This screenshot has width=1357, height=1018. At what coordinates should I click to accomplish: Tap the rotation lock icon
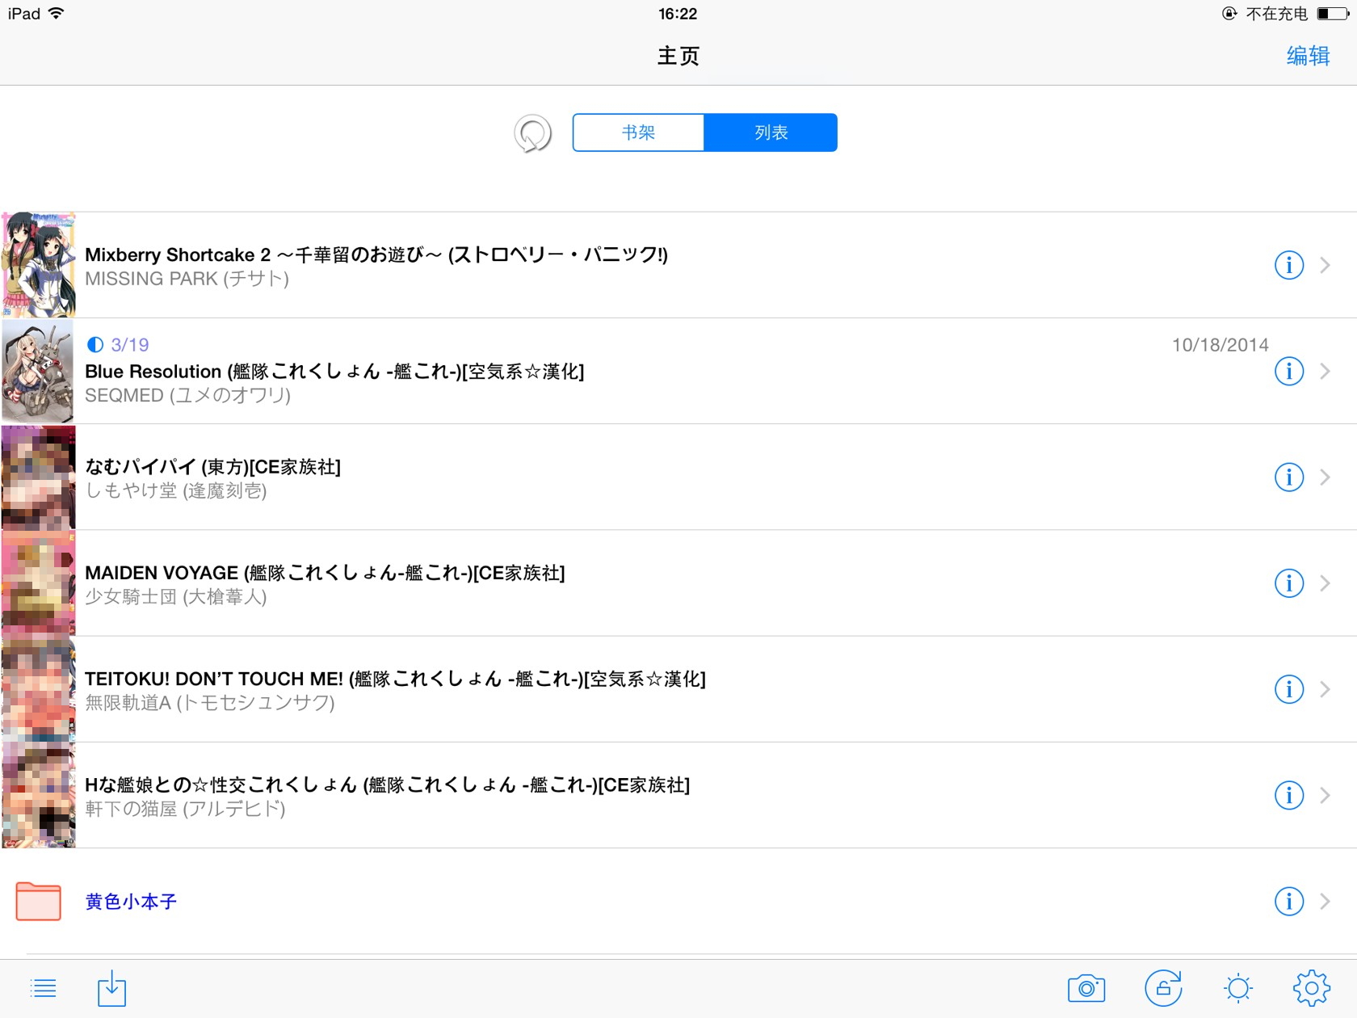[1163, 988]
